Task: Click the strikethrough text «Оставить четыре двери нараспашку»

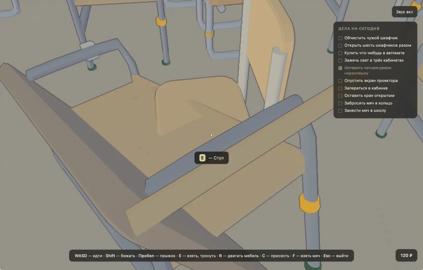Action: pos(368,71)
